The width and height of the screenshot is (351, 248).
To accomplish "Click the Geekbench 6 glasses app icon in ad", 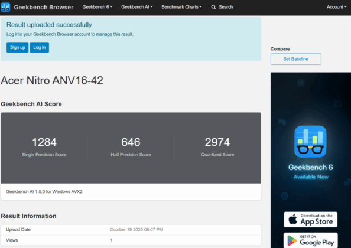I will pos(310,142).
